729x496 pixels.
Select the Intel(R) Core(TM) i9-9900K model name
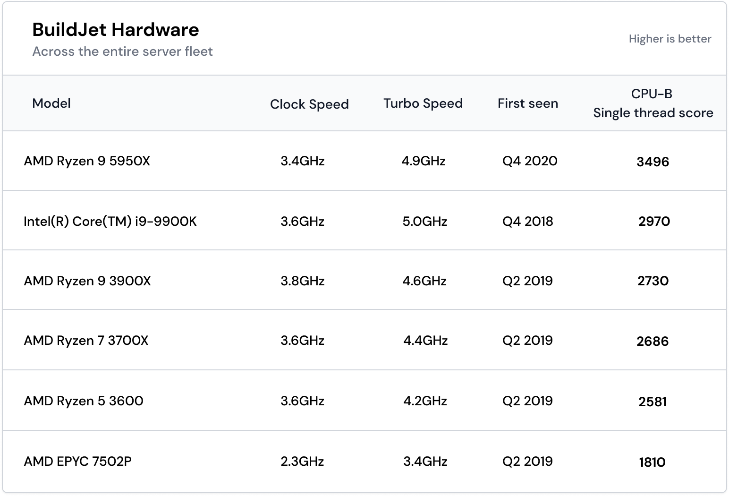pyautogui.click(x=110, y=222)
